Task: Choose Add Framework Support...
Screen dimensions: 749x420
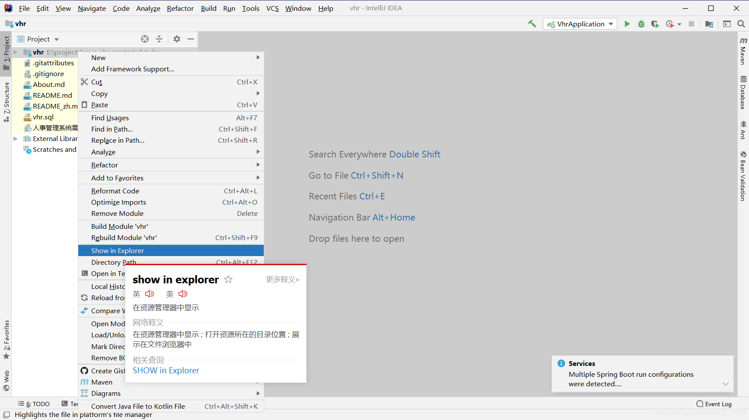Action: click(x=171, y=69)
